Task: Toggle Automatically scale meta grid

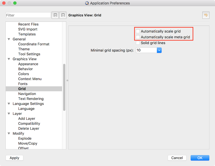Action: [138, 37]
